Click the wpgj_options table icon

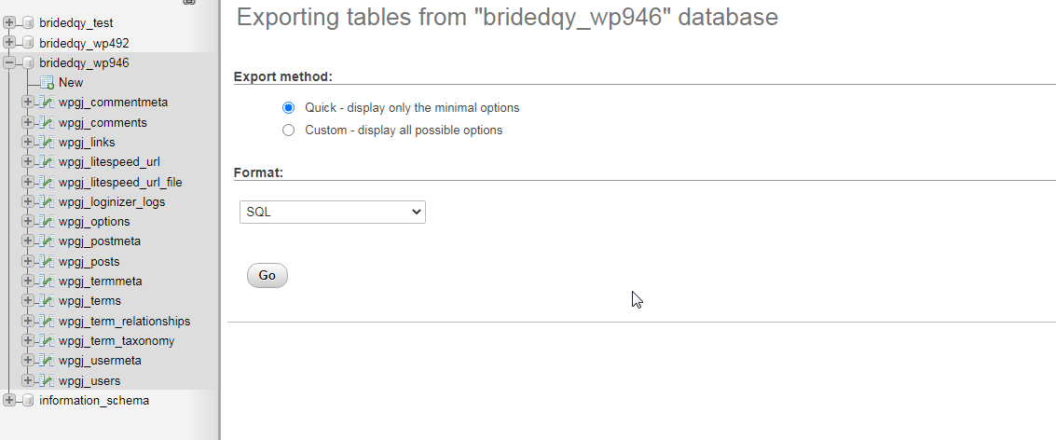tap(48, 222)
